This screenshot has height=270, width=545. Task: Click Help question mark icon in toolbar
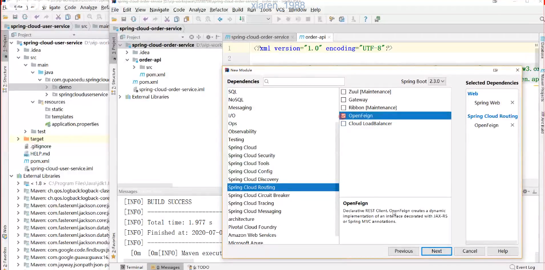[365, 19]
